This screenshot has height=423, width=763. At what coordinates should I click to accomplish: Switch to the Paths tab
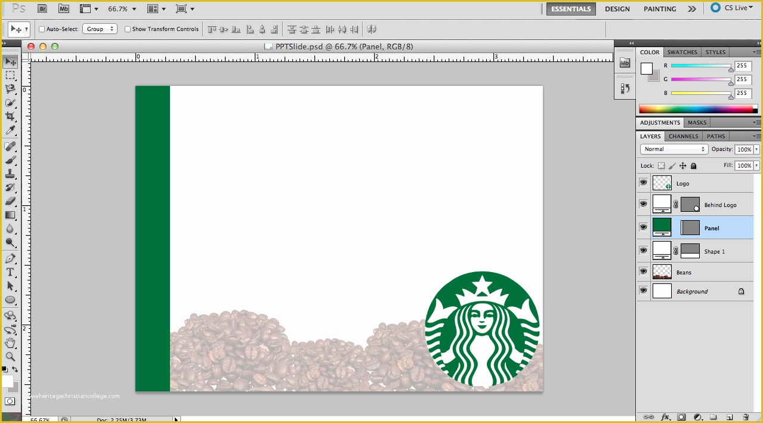pos(716,136)
